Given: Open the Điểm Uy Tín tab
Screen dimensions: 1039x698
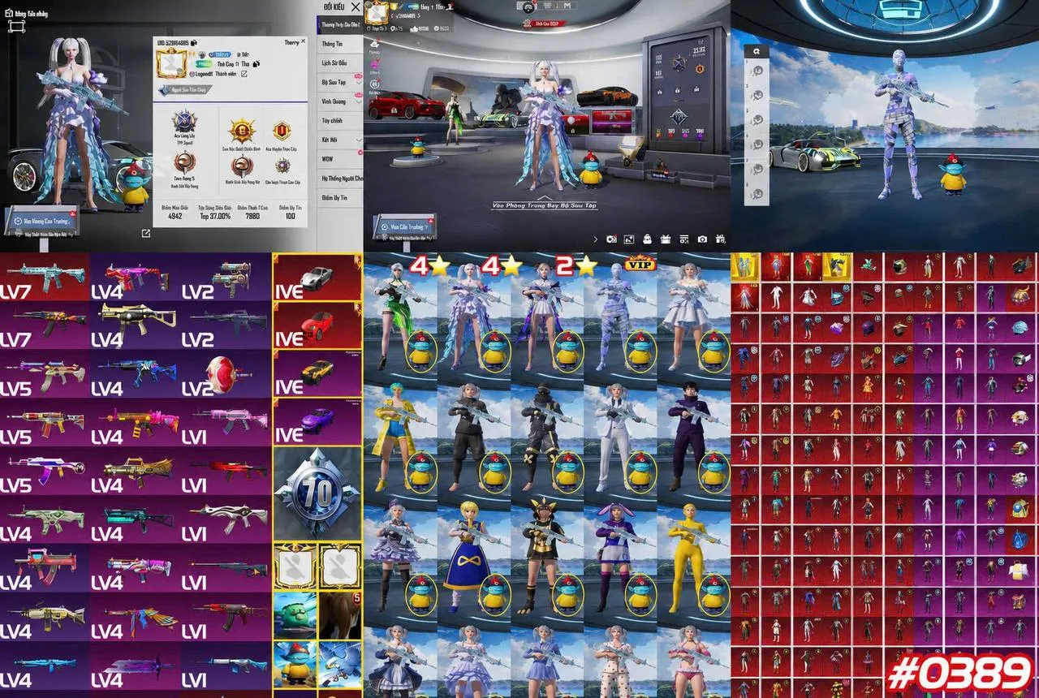Looking at the screenshot, I should pyautogui.click(x=339, y=197).
